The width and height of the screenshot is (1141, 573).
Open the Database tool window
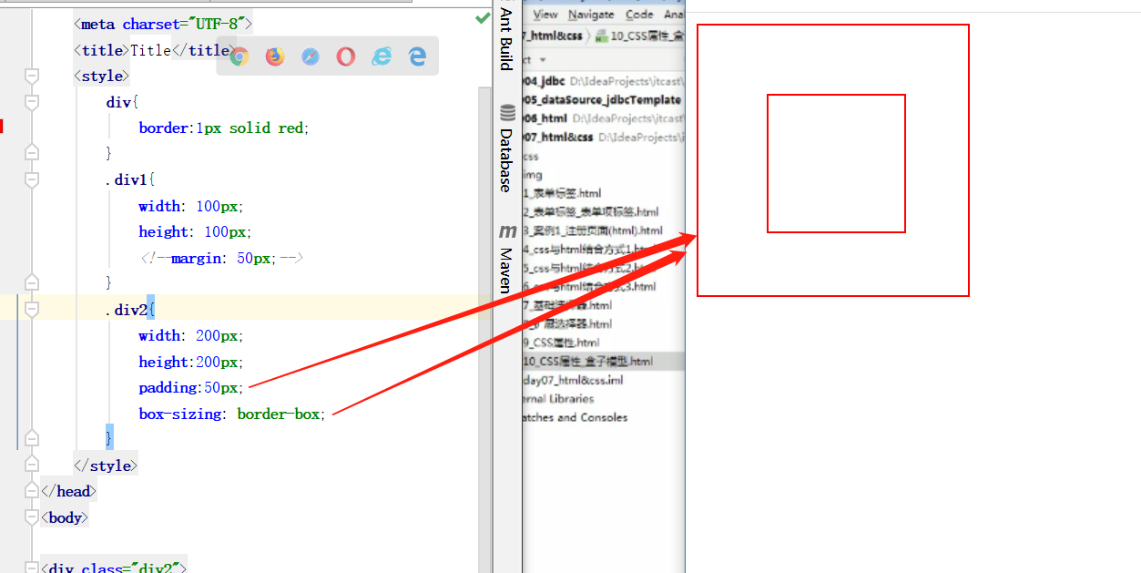click(x=506, y=148)
